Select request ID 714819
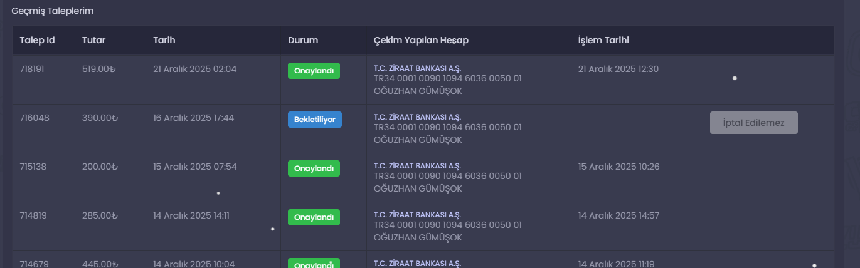The image size is (860, 268). (33, 215)
